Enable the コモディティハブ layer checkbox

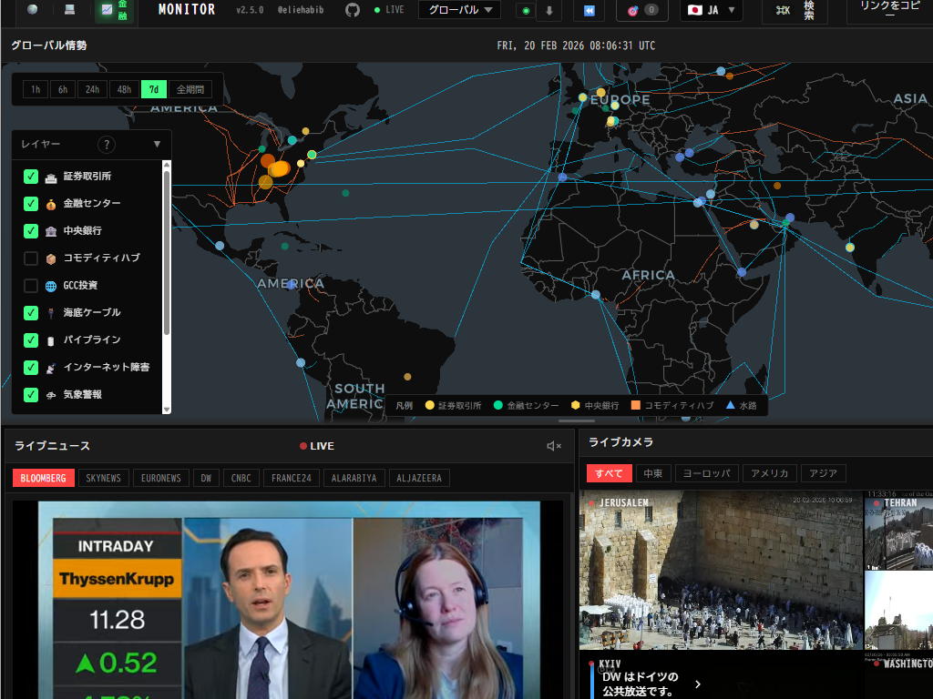tap(31, 258)
